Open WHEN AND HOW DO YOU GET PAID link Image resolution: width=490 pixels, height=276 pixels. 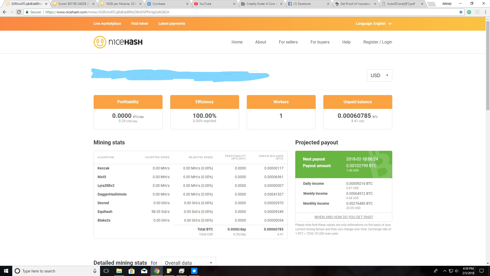(x=344, y=217)
